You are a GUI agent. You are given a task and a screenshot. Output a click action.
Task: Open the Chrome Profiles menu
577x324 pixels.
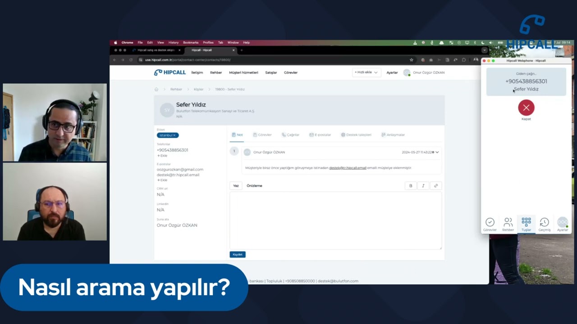pos(208,42)
